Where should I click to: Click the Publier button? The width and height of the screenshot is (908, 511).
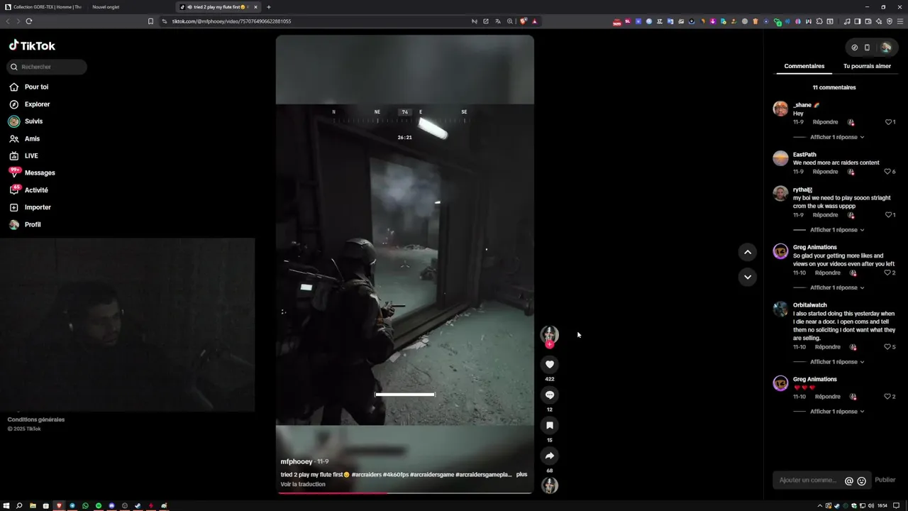(885, 480)
